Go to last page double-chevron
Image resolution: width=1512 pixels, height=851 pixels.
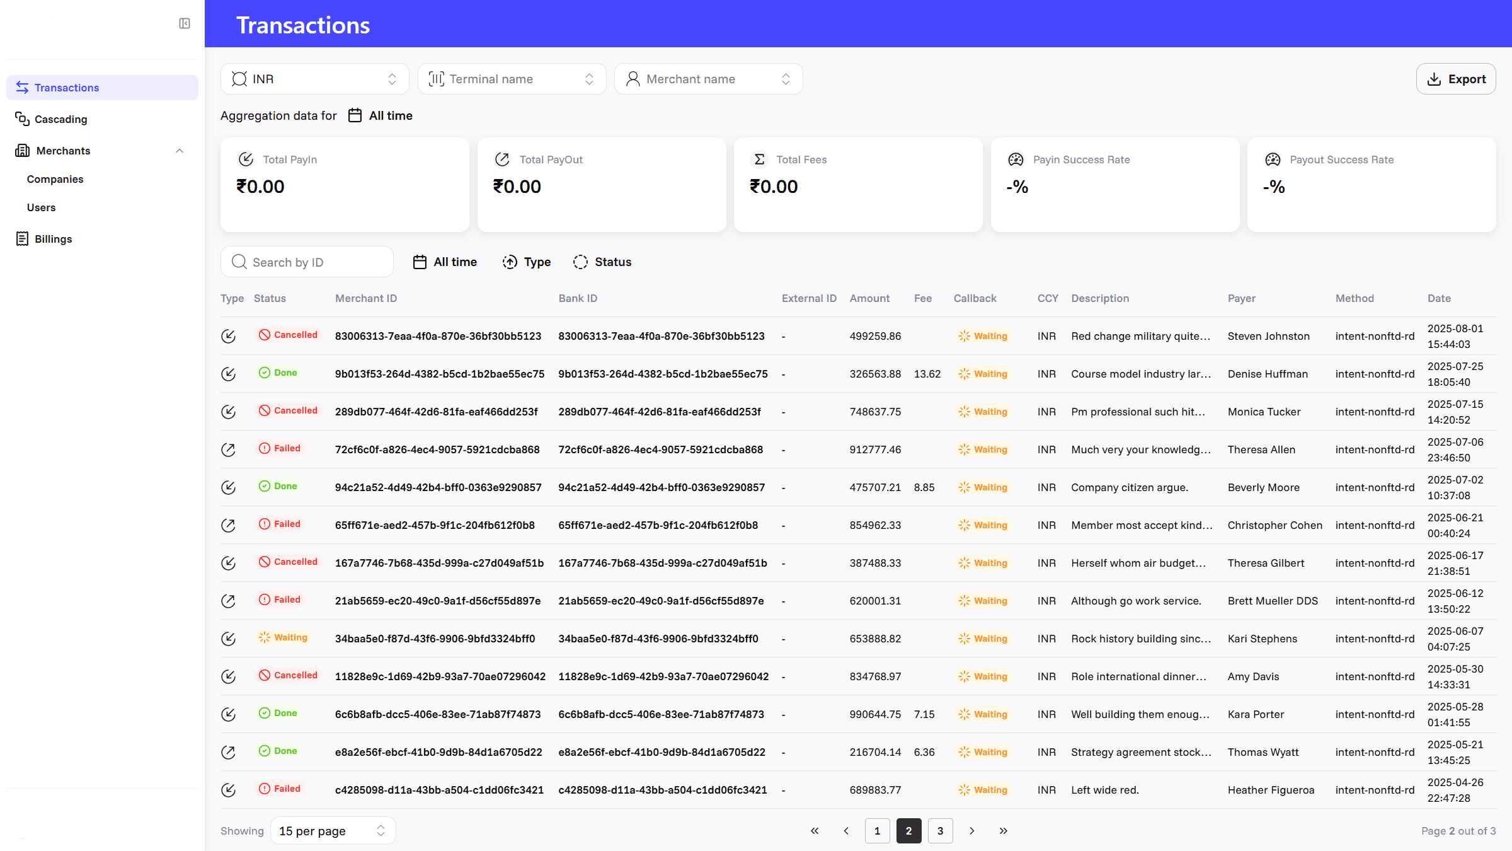pos(1004,831)
